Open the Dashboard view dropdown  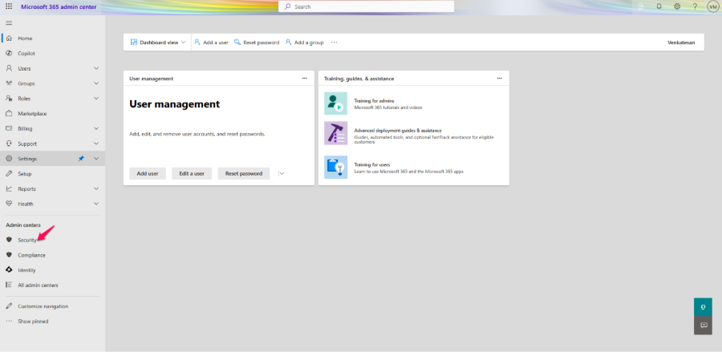[158, 42]
